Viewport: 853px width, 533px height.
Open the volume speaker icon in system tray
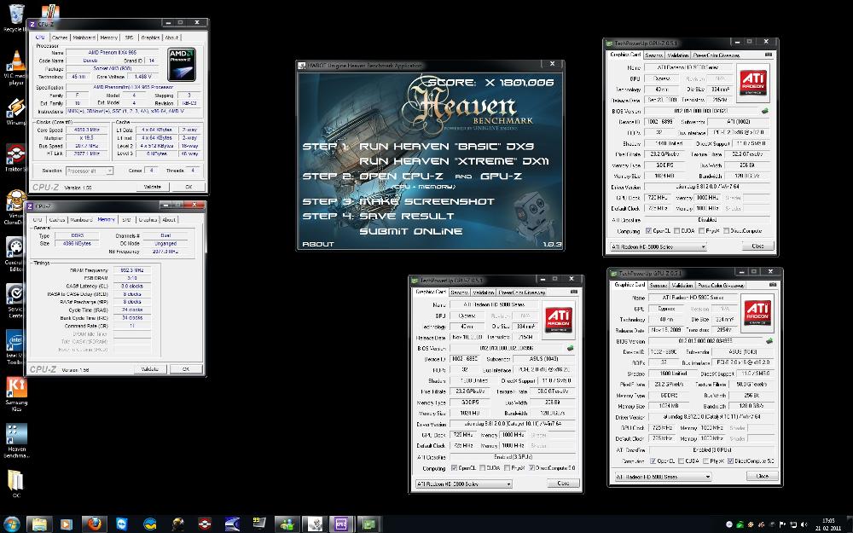tap(804, 524)
